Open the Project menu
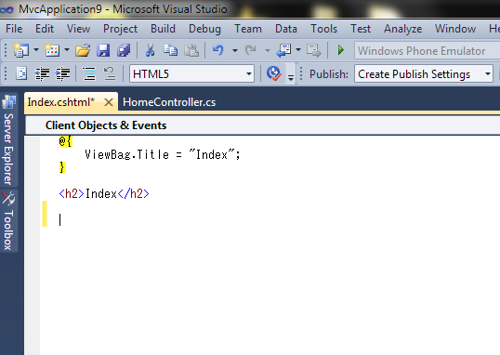The image size is (500, 355). 120,29
